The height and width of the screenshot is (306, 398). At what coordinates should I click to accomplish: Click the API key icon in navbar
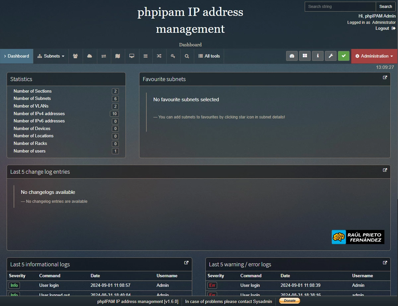(173, 56)
